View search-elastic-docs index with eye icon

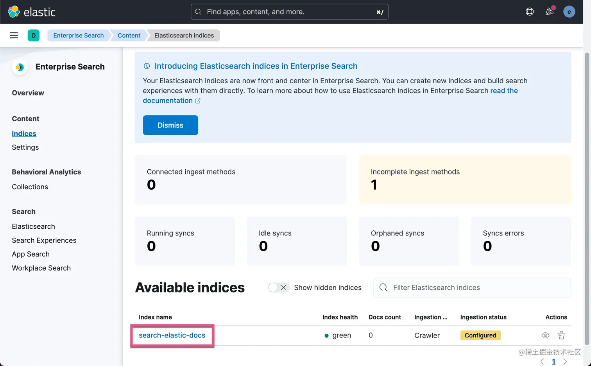pos(545,335)
